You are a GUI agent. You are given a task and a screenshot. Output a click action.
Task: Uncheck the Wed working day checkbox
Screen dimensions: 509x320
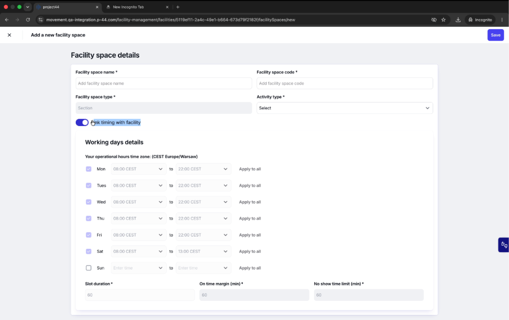[x=89, y=202]
